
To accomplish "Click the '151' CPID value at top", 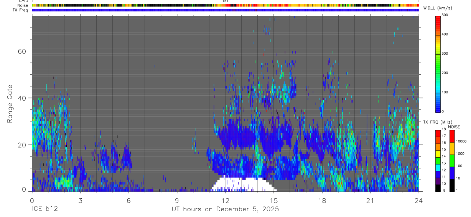I will 225,1.
